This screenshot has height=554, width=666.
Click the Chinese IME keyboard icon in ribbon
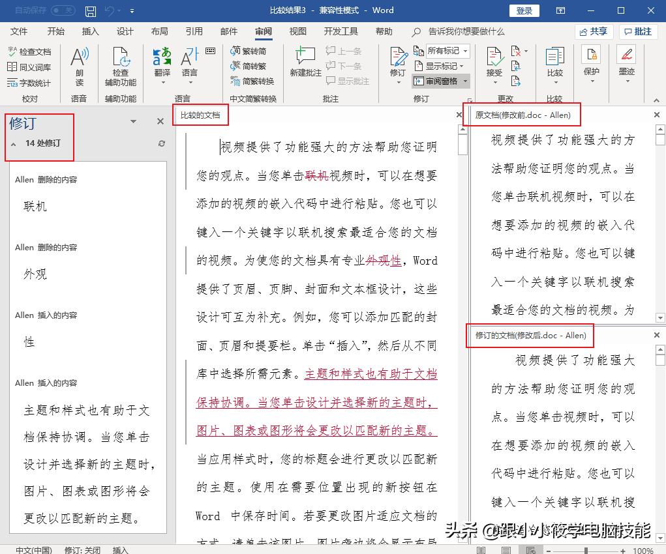[x=210, y=51]
